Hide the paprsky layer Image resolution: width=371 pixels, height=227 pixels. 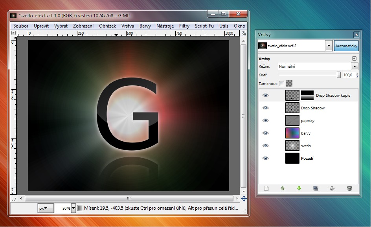coord(265,120)
